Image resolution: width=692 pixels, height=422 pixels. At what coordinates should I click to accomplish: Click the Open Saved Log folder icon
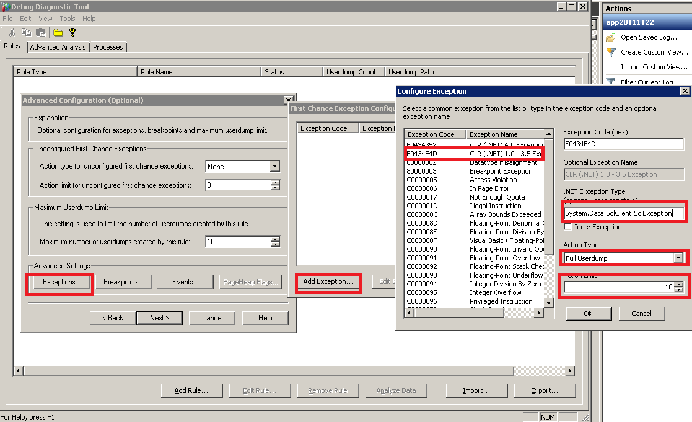[x=611, y=37]
